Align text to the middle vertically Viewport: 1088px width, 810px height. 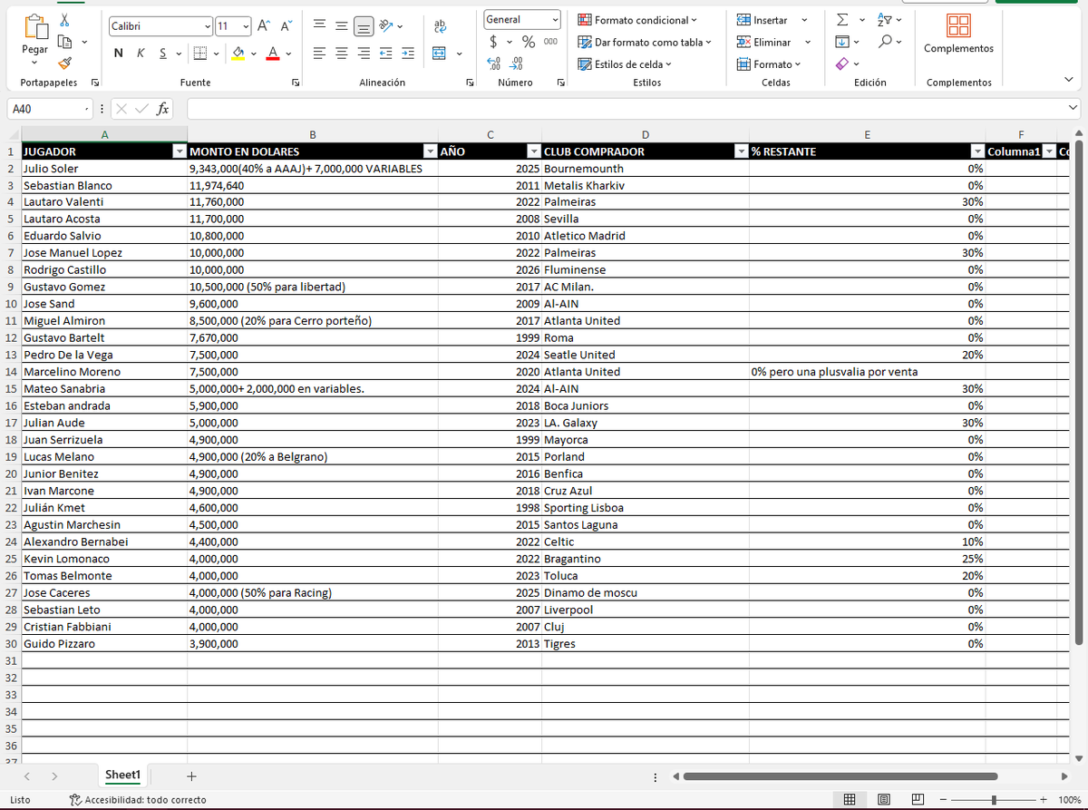tap(342, 26)
